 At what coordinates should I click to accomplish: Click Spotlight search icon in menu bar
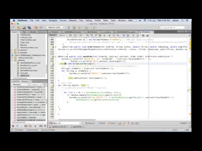coord(182,21)
